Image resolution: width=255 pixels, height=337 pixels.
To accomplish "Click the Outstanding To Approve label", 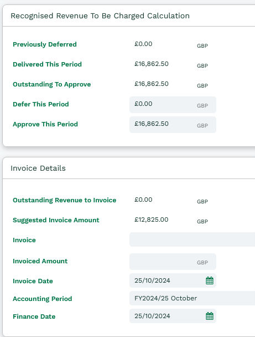I will click(51, 84).
